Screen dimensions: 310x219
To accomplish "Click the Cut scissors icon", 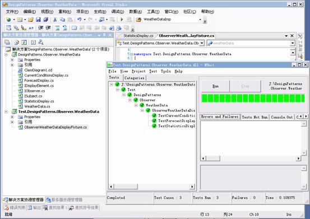I will (x=55, y=20).
